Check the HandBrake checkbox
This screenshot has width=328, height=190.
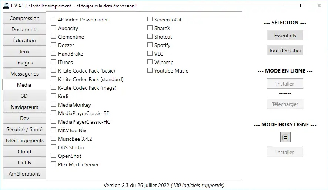point(54,53)
